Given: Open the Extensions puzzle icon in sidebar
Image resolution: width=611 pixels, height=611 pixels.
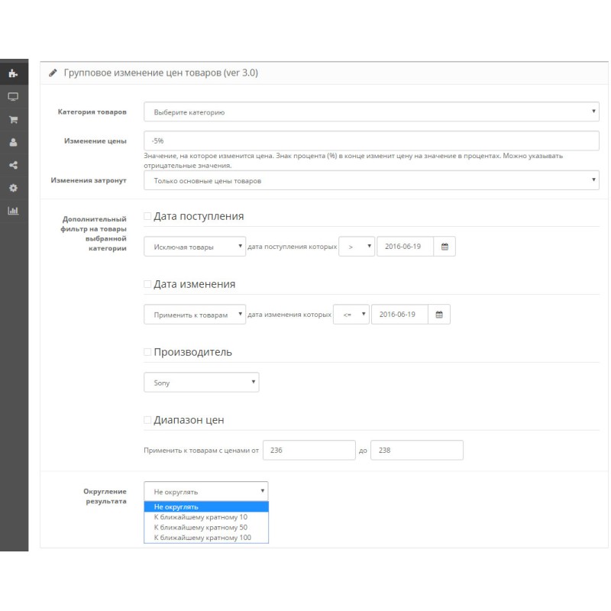Looking at the screenshot, I should coord(13,74).
